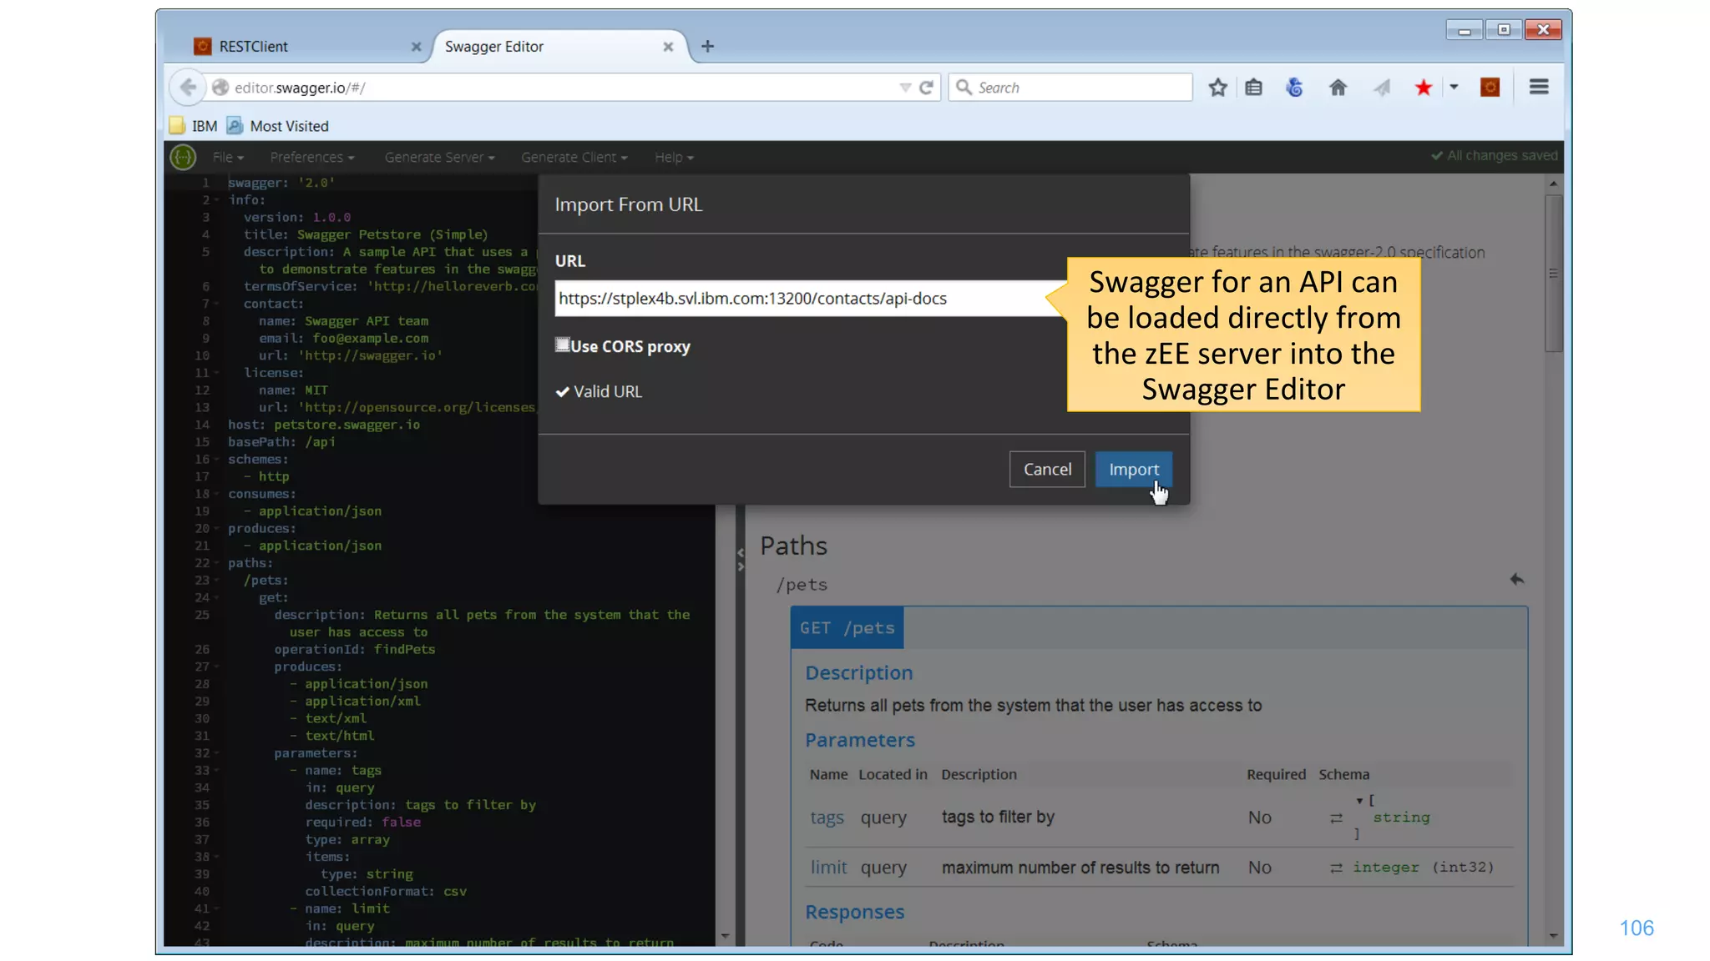Click the Paths heading
The height and width of the screenshot is (961, 1710).
click(793, 546)
